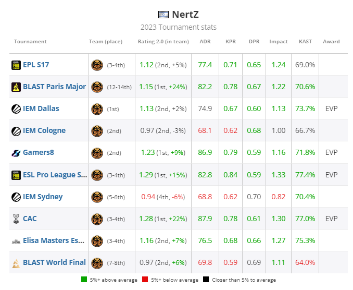This screenshot has width=353, height=290.
Task: Click the Tournament column header
Action: [x=30, y=42]
